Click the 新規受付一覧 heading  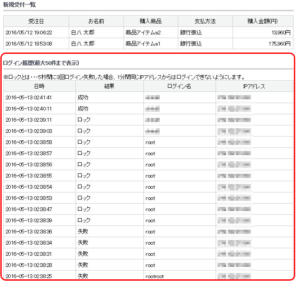pyautogui.click(x=19, y=5)
